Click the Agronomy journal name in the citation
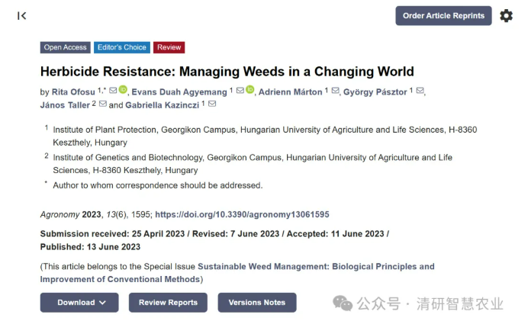528x324 pixels. (x=60, y=215)
